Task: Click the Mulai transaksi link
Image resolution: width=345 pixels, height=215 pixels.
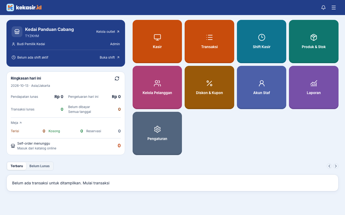Action: point(96,183)
